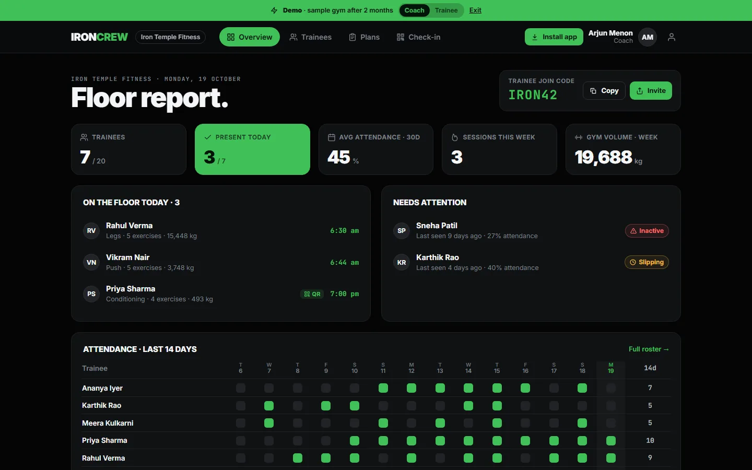Click the Inactive badge for Sneha Patil
The height and width of the screenshot is (470, 752).
tap(647, 231)
